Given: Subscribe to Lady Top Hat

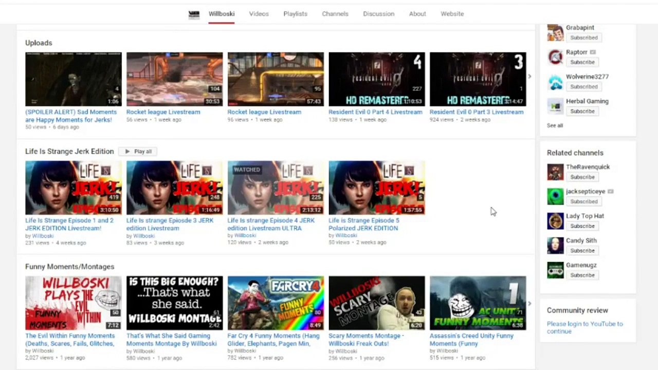Looking at the screenshot, I should tap(582, 227).
